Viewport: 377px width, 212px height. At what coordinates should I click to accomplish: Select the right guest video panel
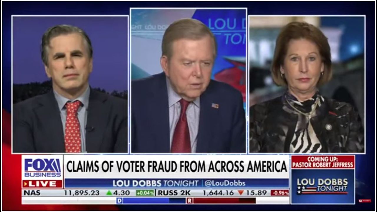point(307,84)
